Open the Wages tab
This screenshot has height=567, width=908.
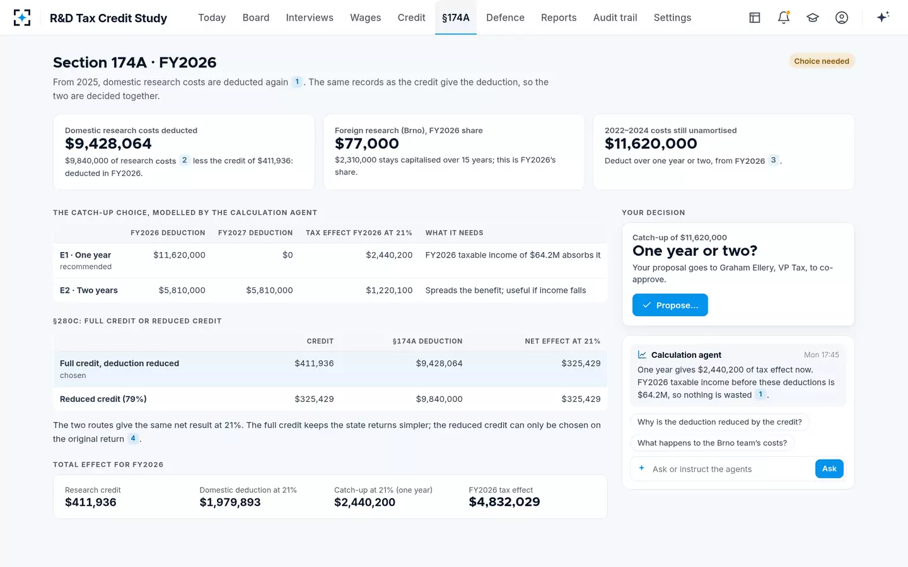366,18
